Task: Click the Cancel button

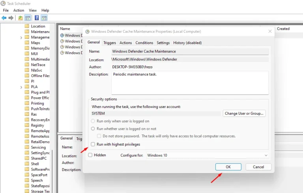Action: [258, 167]
